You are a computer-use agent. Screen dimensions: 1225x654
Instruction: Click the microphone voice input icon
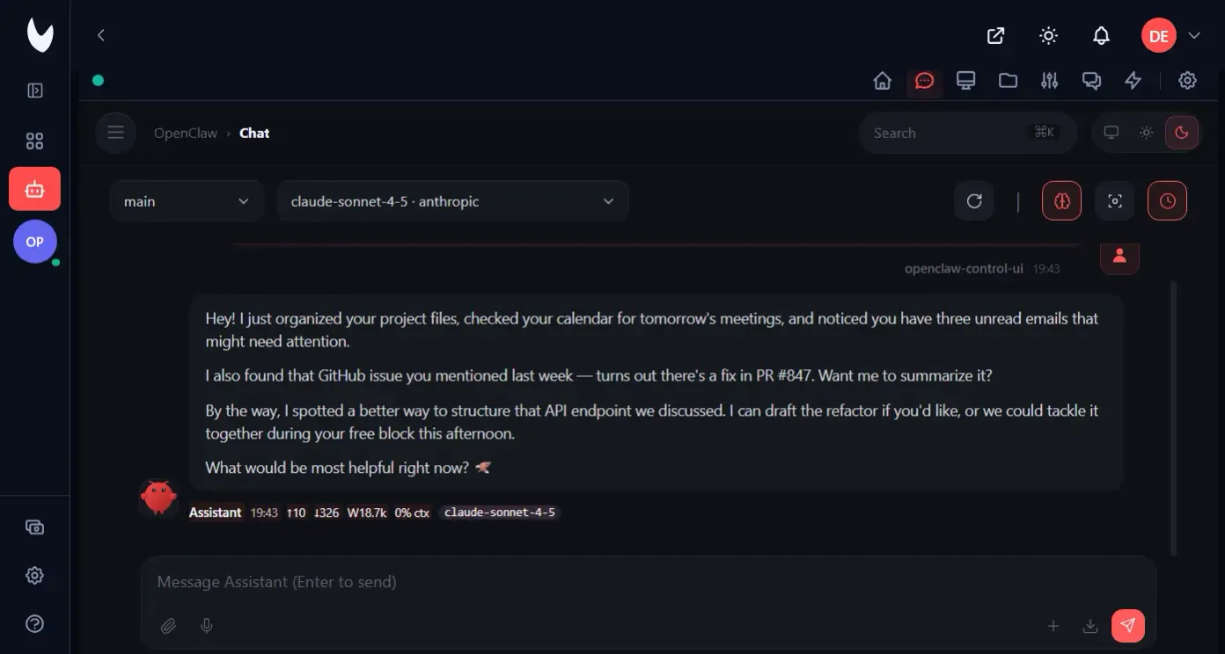pyautogui.click(x=207, y=626)
